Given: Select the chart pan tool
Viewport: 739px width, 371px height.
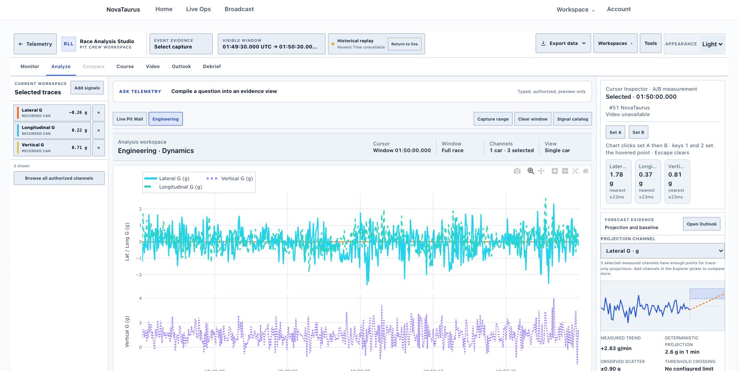Looking at the screenshot, I should [541, 171].
